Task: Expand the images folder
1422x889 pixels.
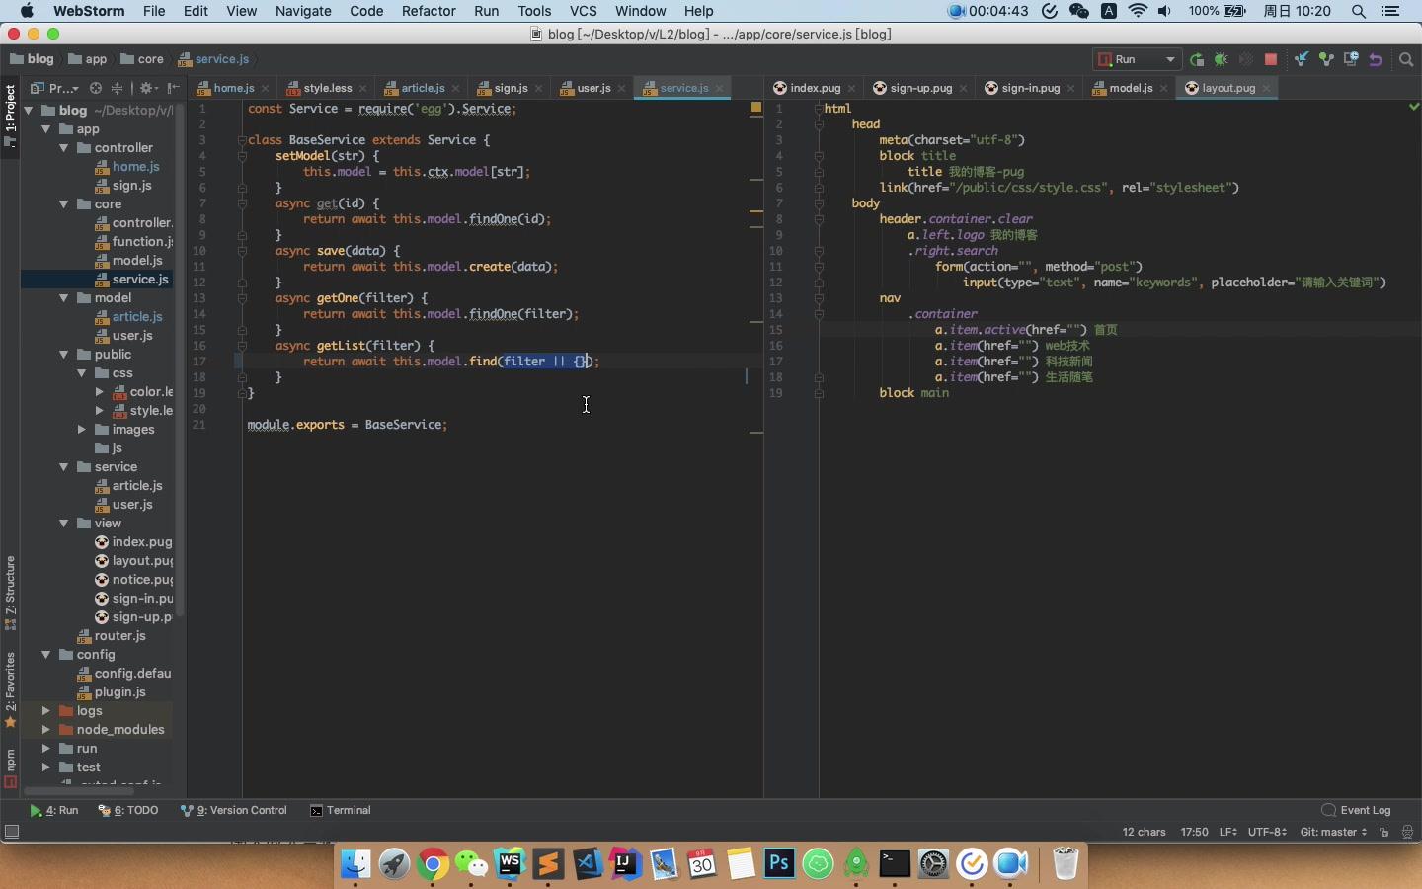Action: coord(81,430)
